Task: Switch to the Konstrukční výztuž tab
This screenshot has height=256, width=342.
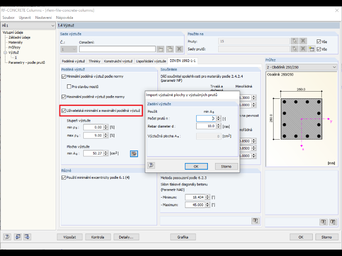Action: click(x=118, y=61)
